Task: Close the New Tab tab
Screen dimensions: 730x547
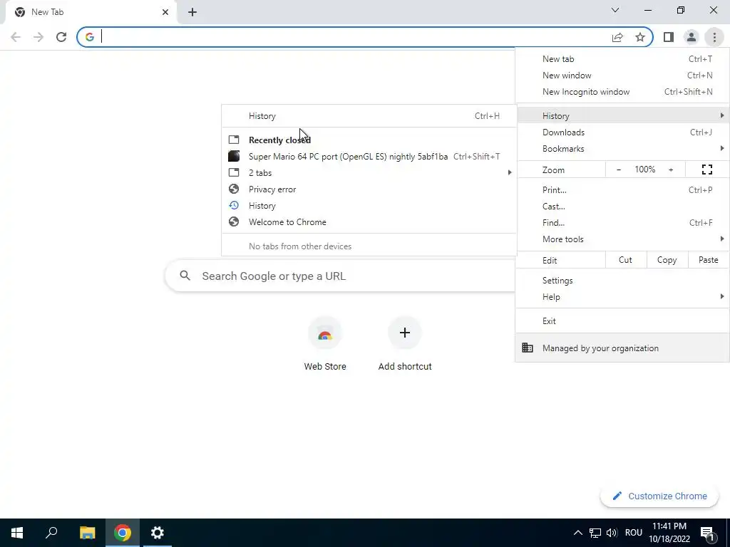Action: (x=165, y=12)
